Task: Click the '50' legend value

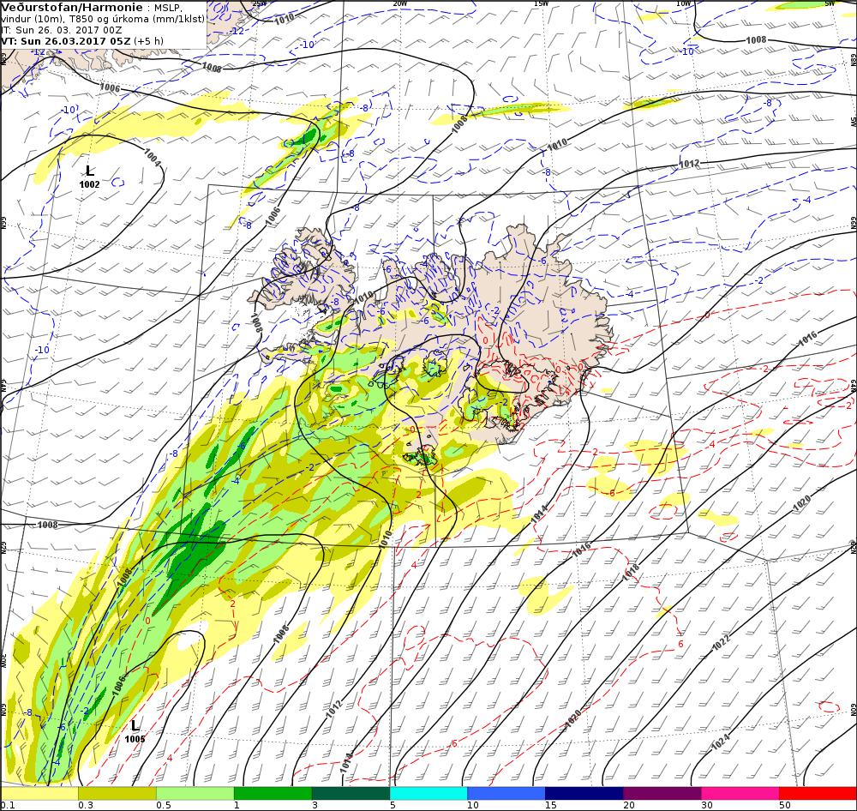Action: point(785,805)
